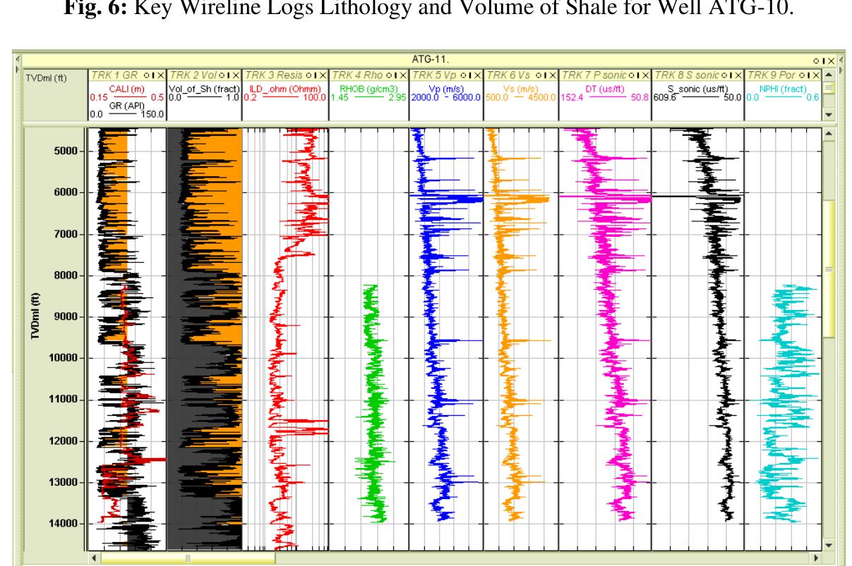Click the circle icon on TRK 7 P sonic header
The image size is (852, 566).
coord(631,75)
